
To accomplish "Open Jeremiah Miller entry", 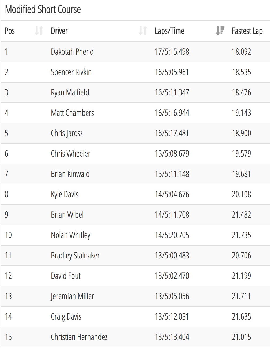I will pos(72,296).
